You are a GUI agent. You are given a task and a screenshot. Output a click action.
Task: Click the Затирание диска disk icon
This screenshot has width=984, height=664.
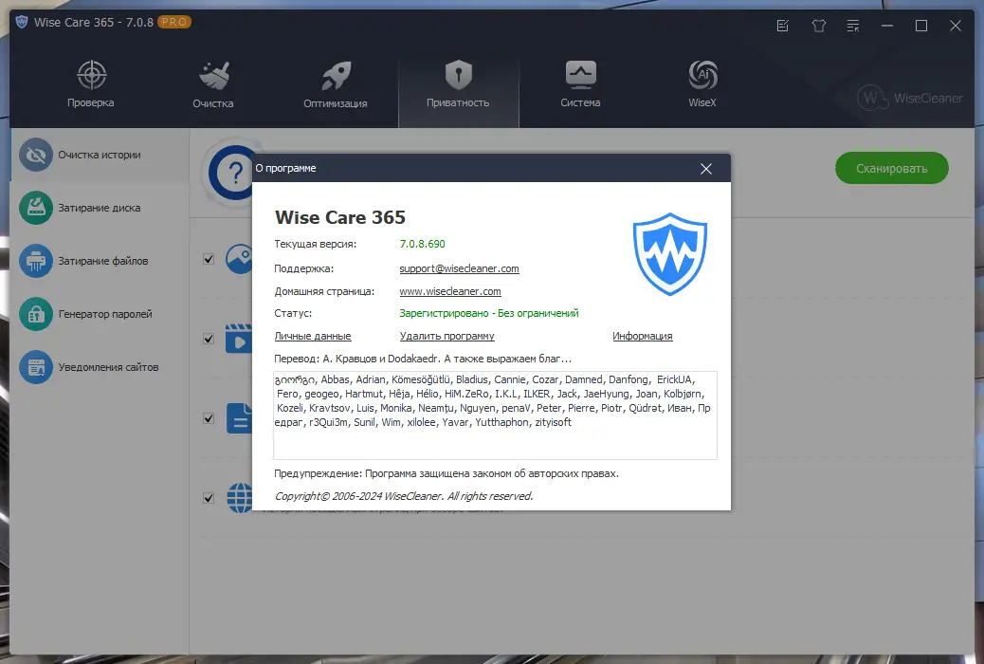click(x=36, y=208)
